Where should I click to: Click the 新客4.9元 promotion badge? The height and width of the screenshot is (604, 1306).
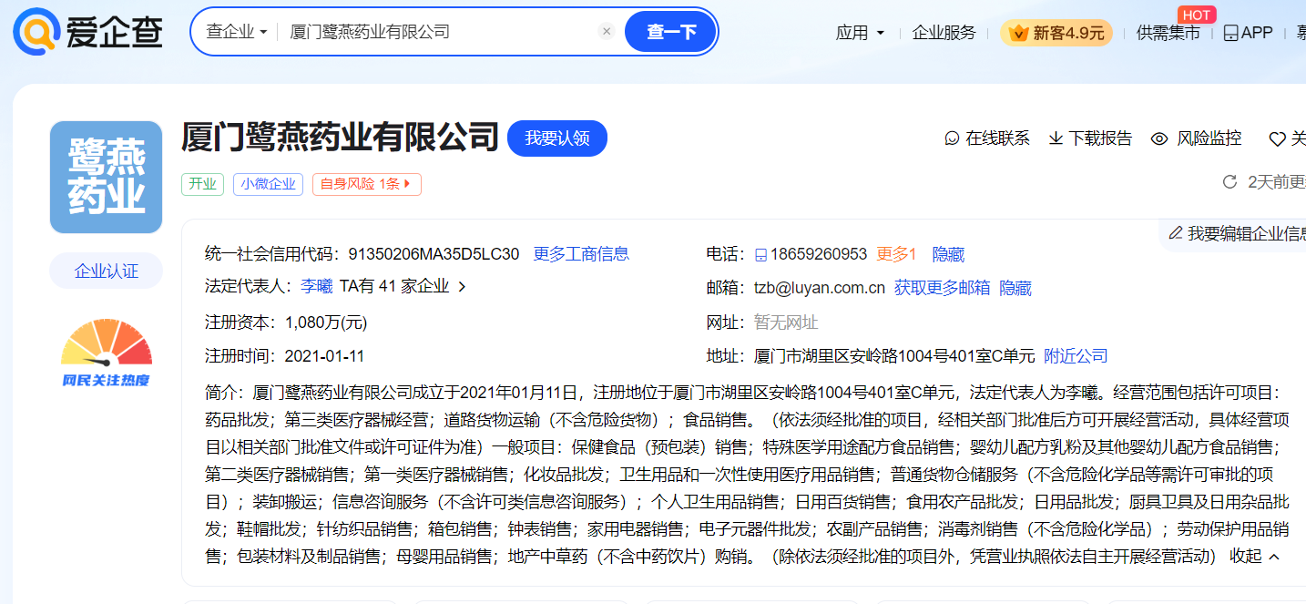click(1056, 33)
